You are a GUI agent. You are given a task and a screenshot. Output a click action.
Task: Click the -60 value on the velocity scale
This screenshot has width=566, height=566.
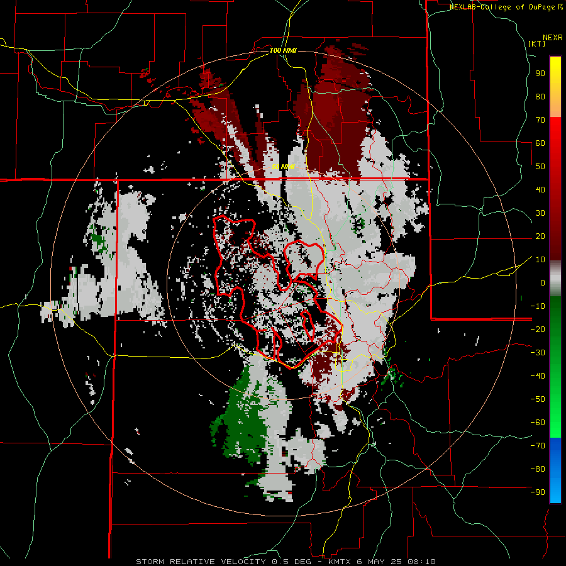click(538, 423)
